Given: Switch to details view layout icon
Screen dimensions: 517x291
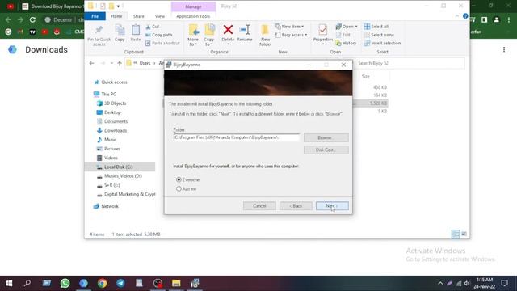Looking at the screenshot, I should coord(456,234).
